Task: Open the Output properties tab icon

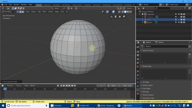Action: pyautogui.click(x=138, y=55)
